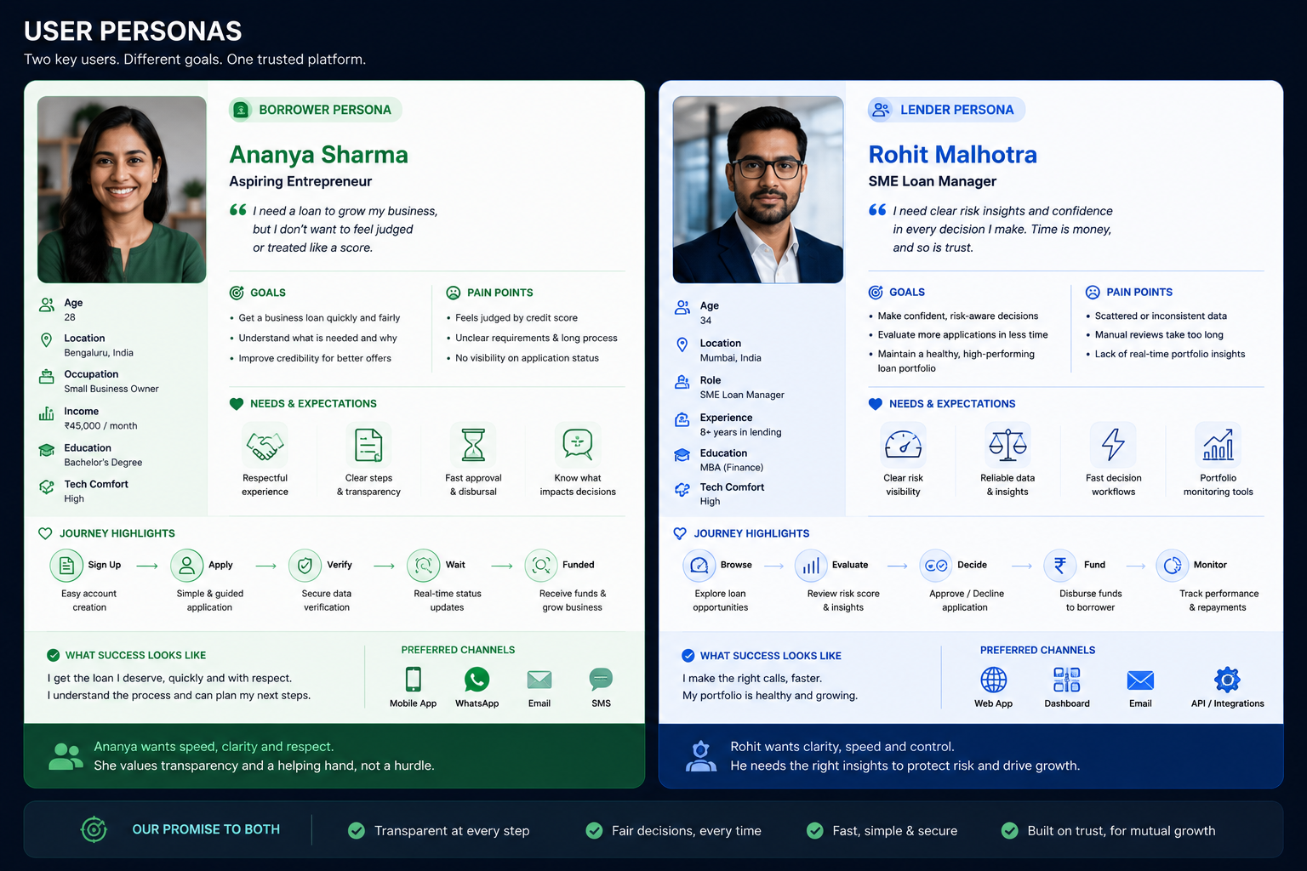Click the Respectful experience handshake icon

(265, 445)
